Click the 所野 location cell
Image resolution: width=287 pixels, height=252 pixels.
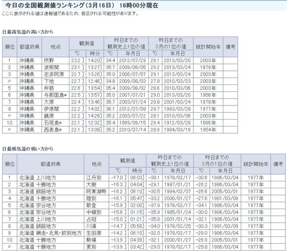[49, 61]
